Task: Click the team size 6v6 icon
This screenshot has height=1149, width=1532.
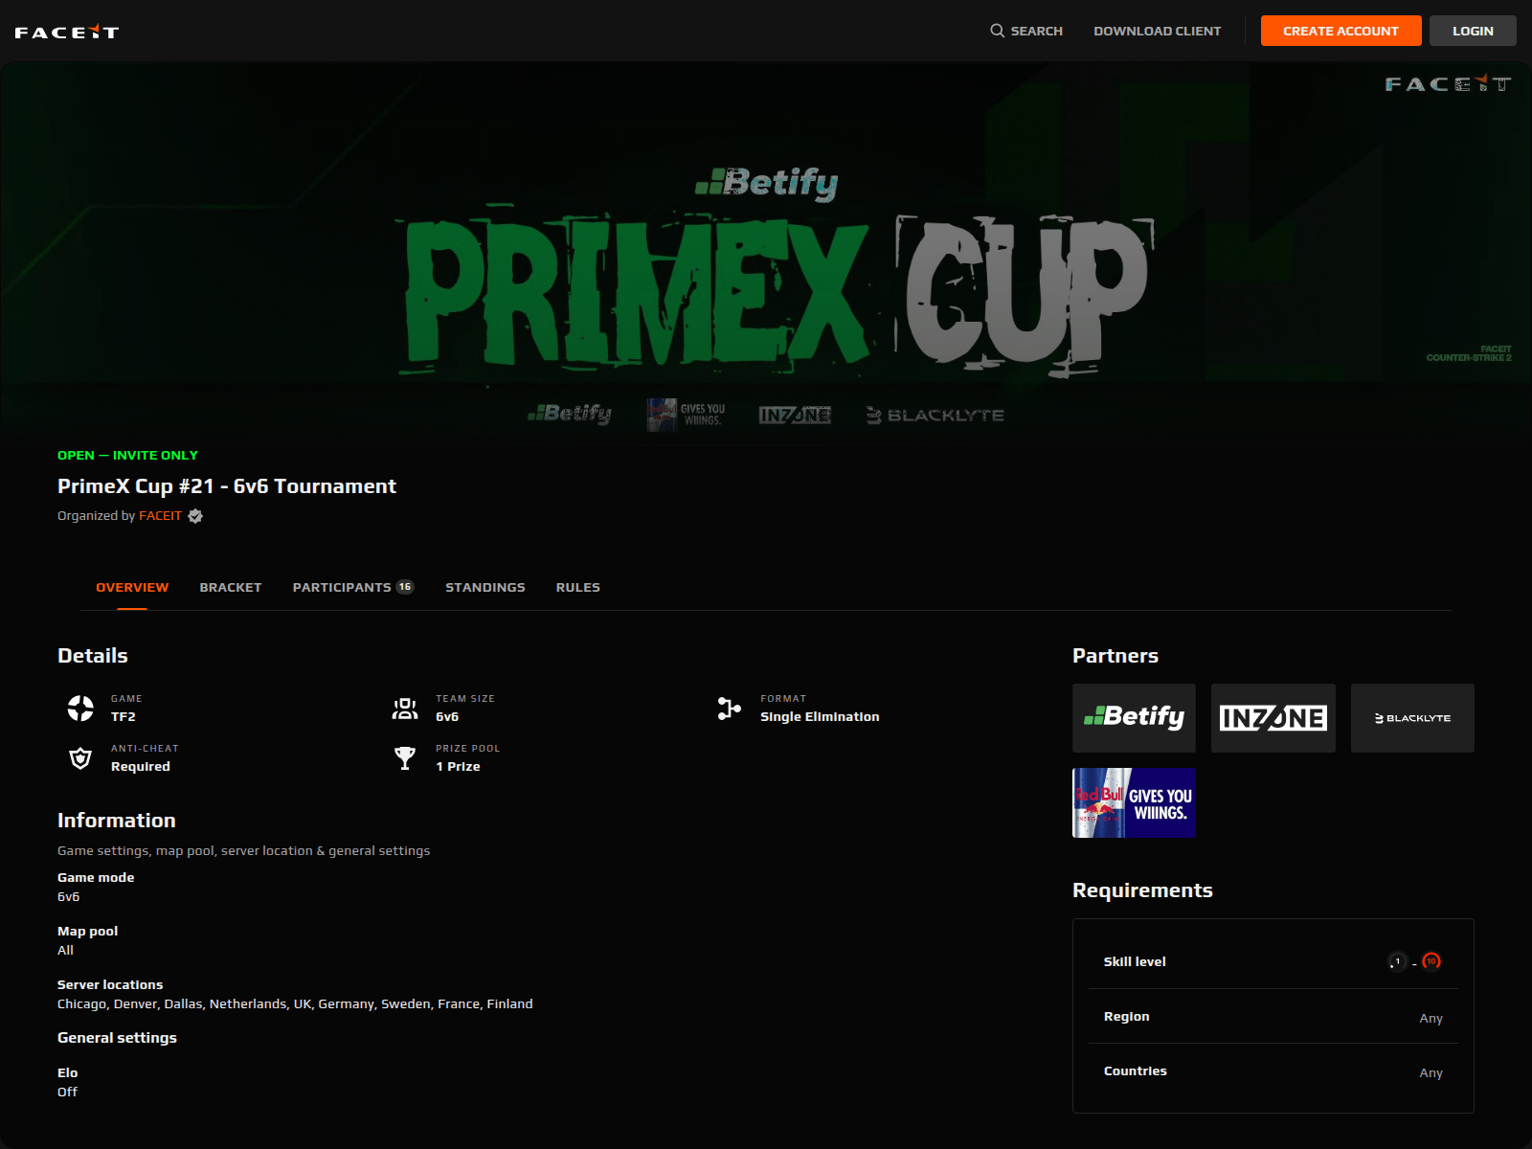Action: pyautogui.click(x=405, y=709)
